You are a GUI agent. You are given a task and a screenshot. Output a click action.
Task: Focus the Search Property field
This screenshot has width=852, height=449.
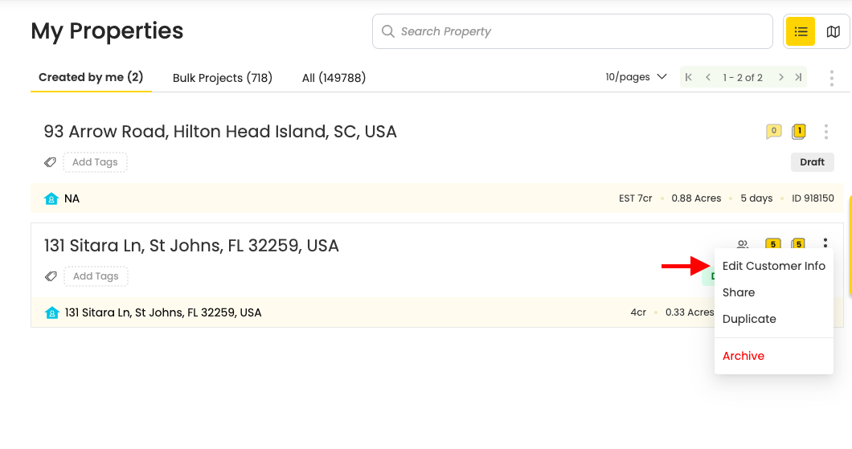pos(572,31)
